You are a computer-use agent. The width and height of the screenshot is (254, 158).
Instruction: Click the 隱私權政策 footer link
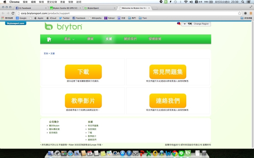[54, 129]
